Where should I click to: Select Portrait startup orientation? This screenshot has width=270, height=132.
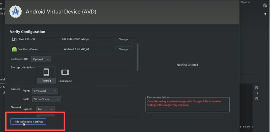point(46,75)
